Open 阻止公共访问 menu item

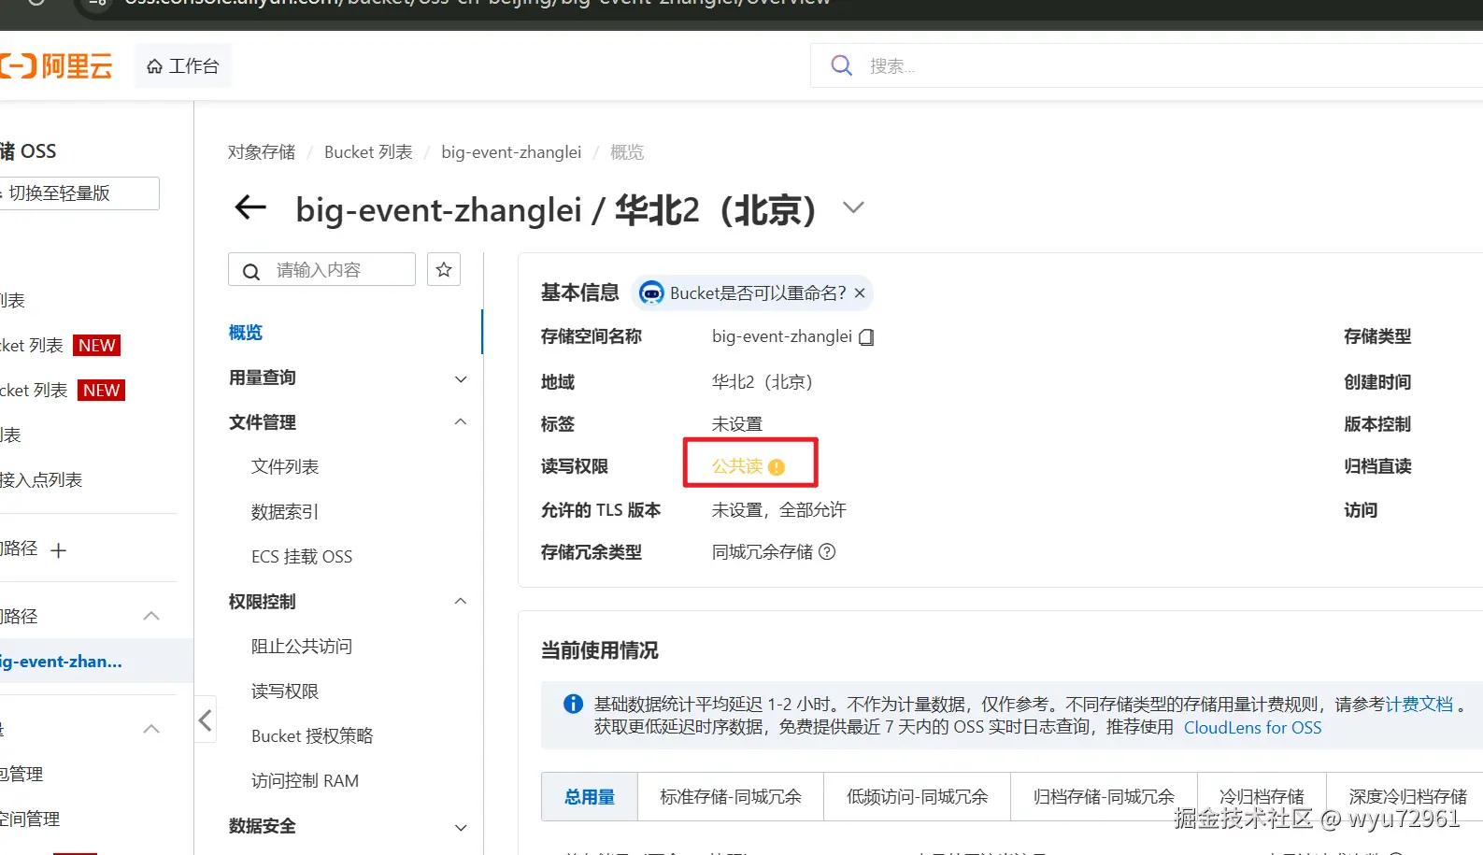pos(302,646)
